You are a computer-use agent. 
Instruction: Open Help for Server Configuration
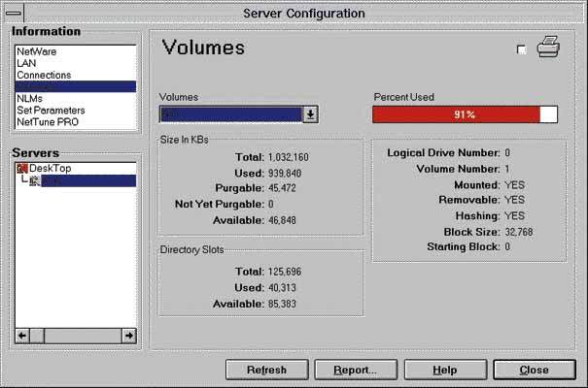pos(444,370)
